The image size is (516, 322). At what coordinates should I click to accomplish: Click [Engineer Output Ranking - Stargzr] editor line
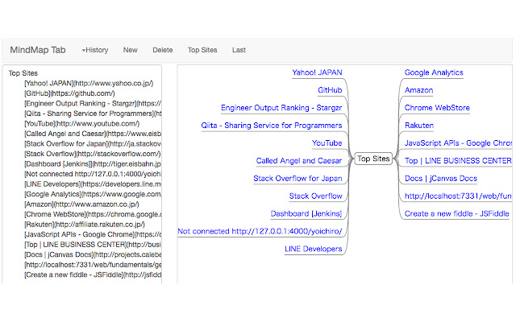[93, 104]
